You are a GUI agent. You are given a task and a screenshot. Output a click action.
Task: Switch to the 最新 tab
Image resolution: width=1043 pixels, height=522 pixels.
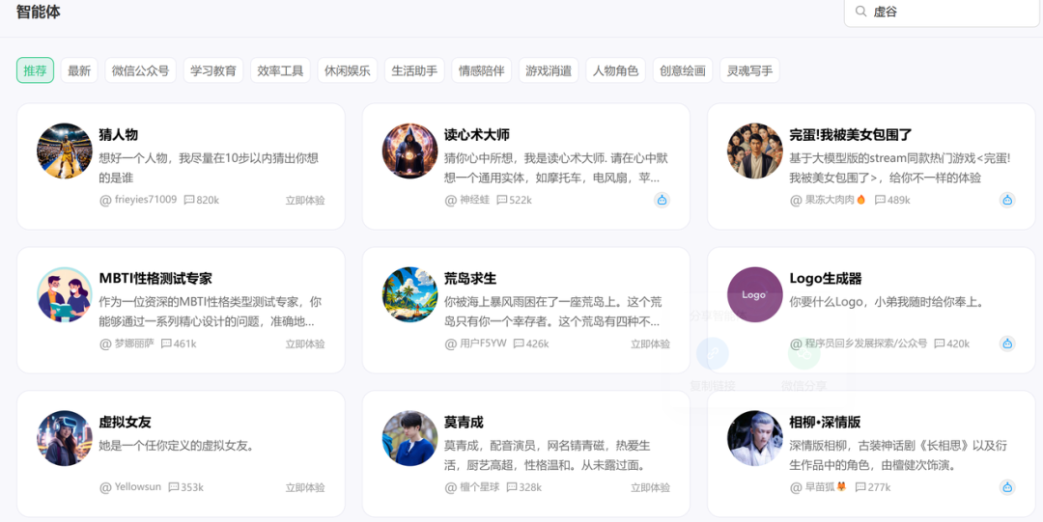coord(79,70)
